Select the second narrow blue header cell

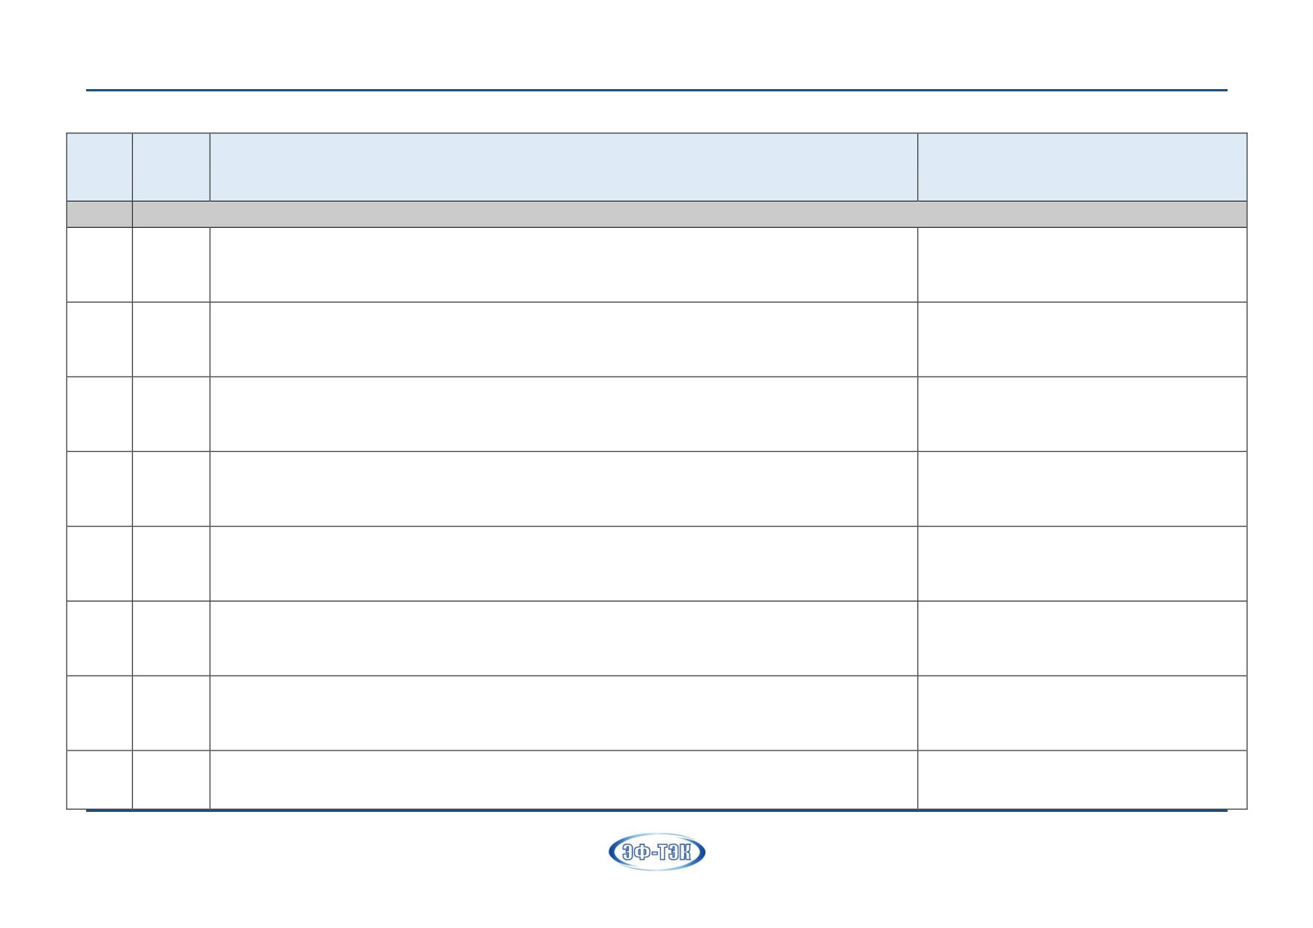[x=171, y=167]
